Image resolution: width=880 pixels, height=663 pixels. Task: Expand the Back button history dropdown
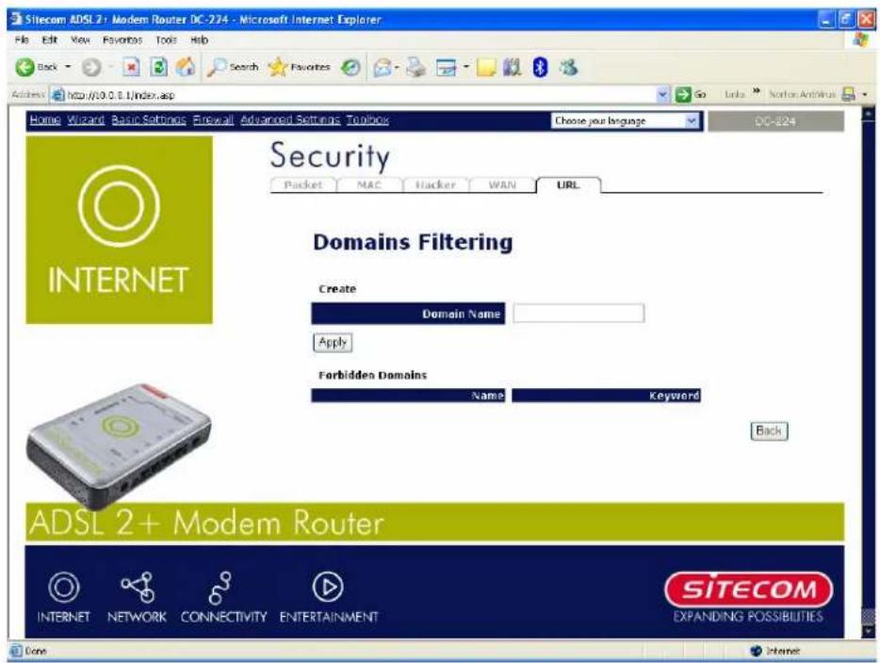coord(69,67)
